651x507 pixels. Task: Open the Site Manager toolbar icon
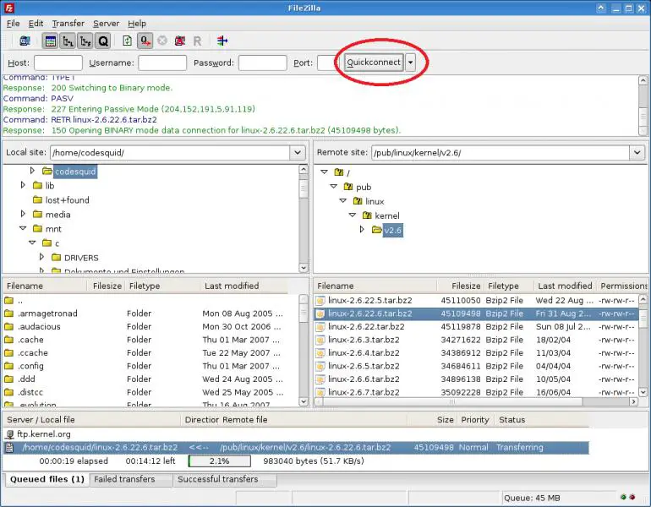point(25,41)
